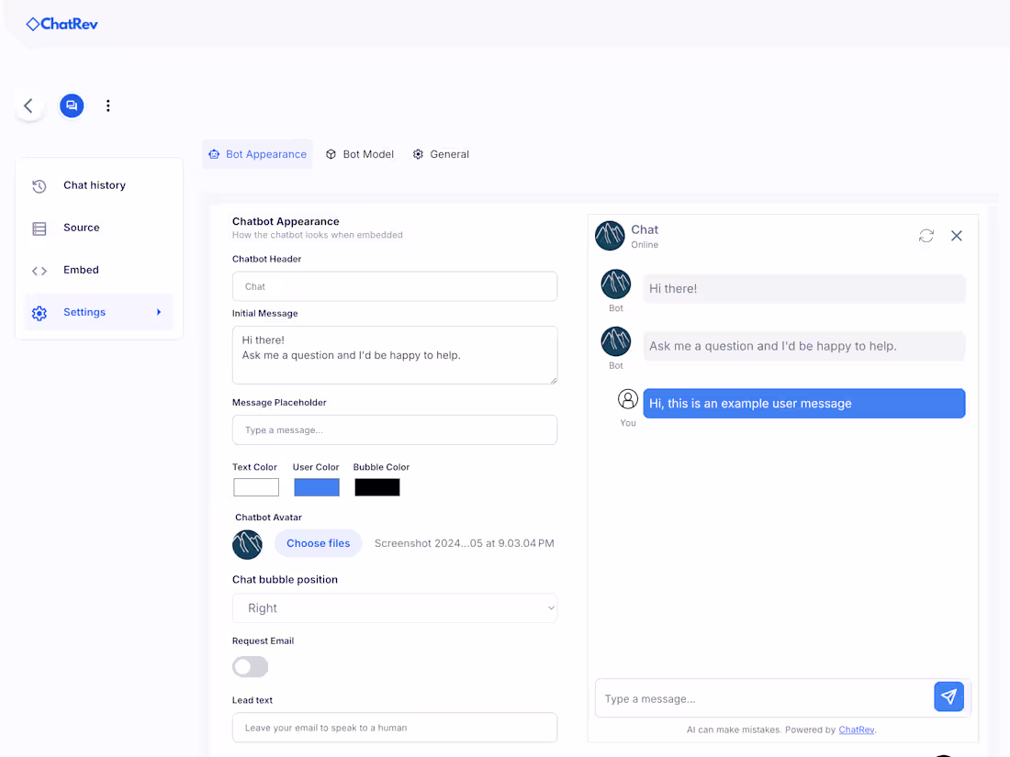Refresh the chat preview conversation
This screenshot has width=1010, height=757.
point(926,236)
